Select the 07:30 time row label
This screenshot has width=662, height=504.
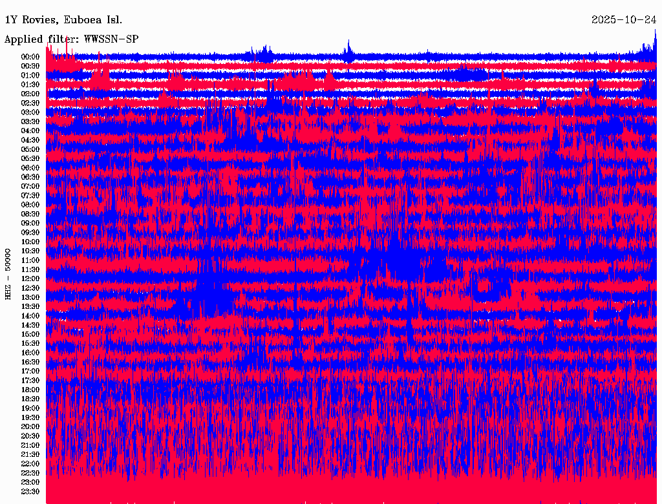[30, 196]
